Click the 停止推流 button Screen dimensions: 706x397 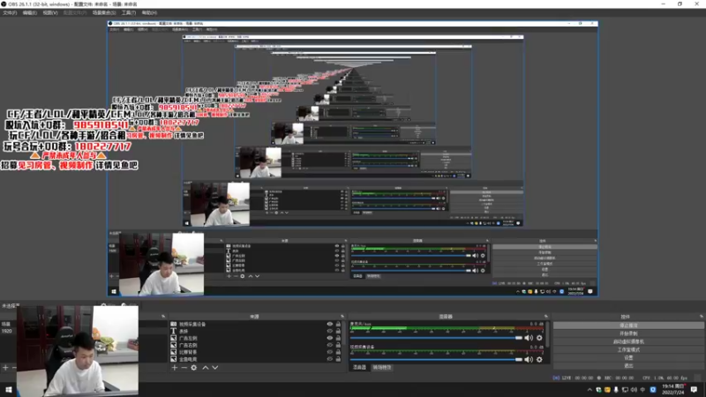628,325
